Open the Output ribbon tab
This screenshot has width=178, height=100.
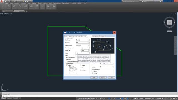pos(40,3)
